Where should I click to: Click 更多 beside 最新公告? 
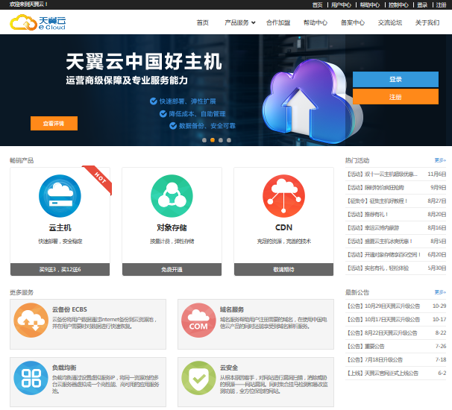440,292
